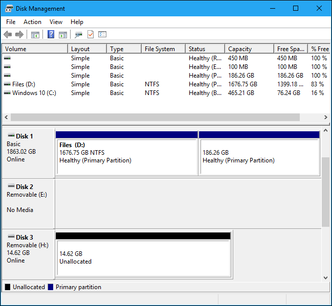332x306 pixels.
Task: Open the View menu
Action: [56, 22]
